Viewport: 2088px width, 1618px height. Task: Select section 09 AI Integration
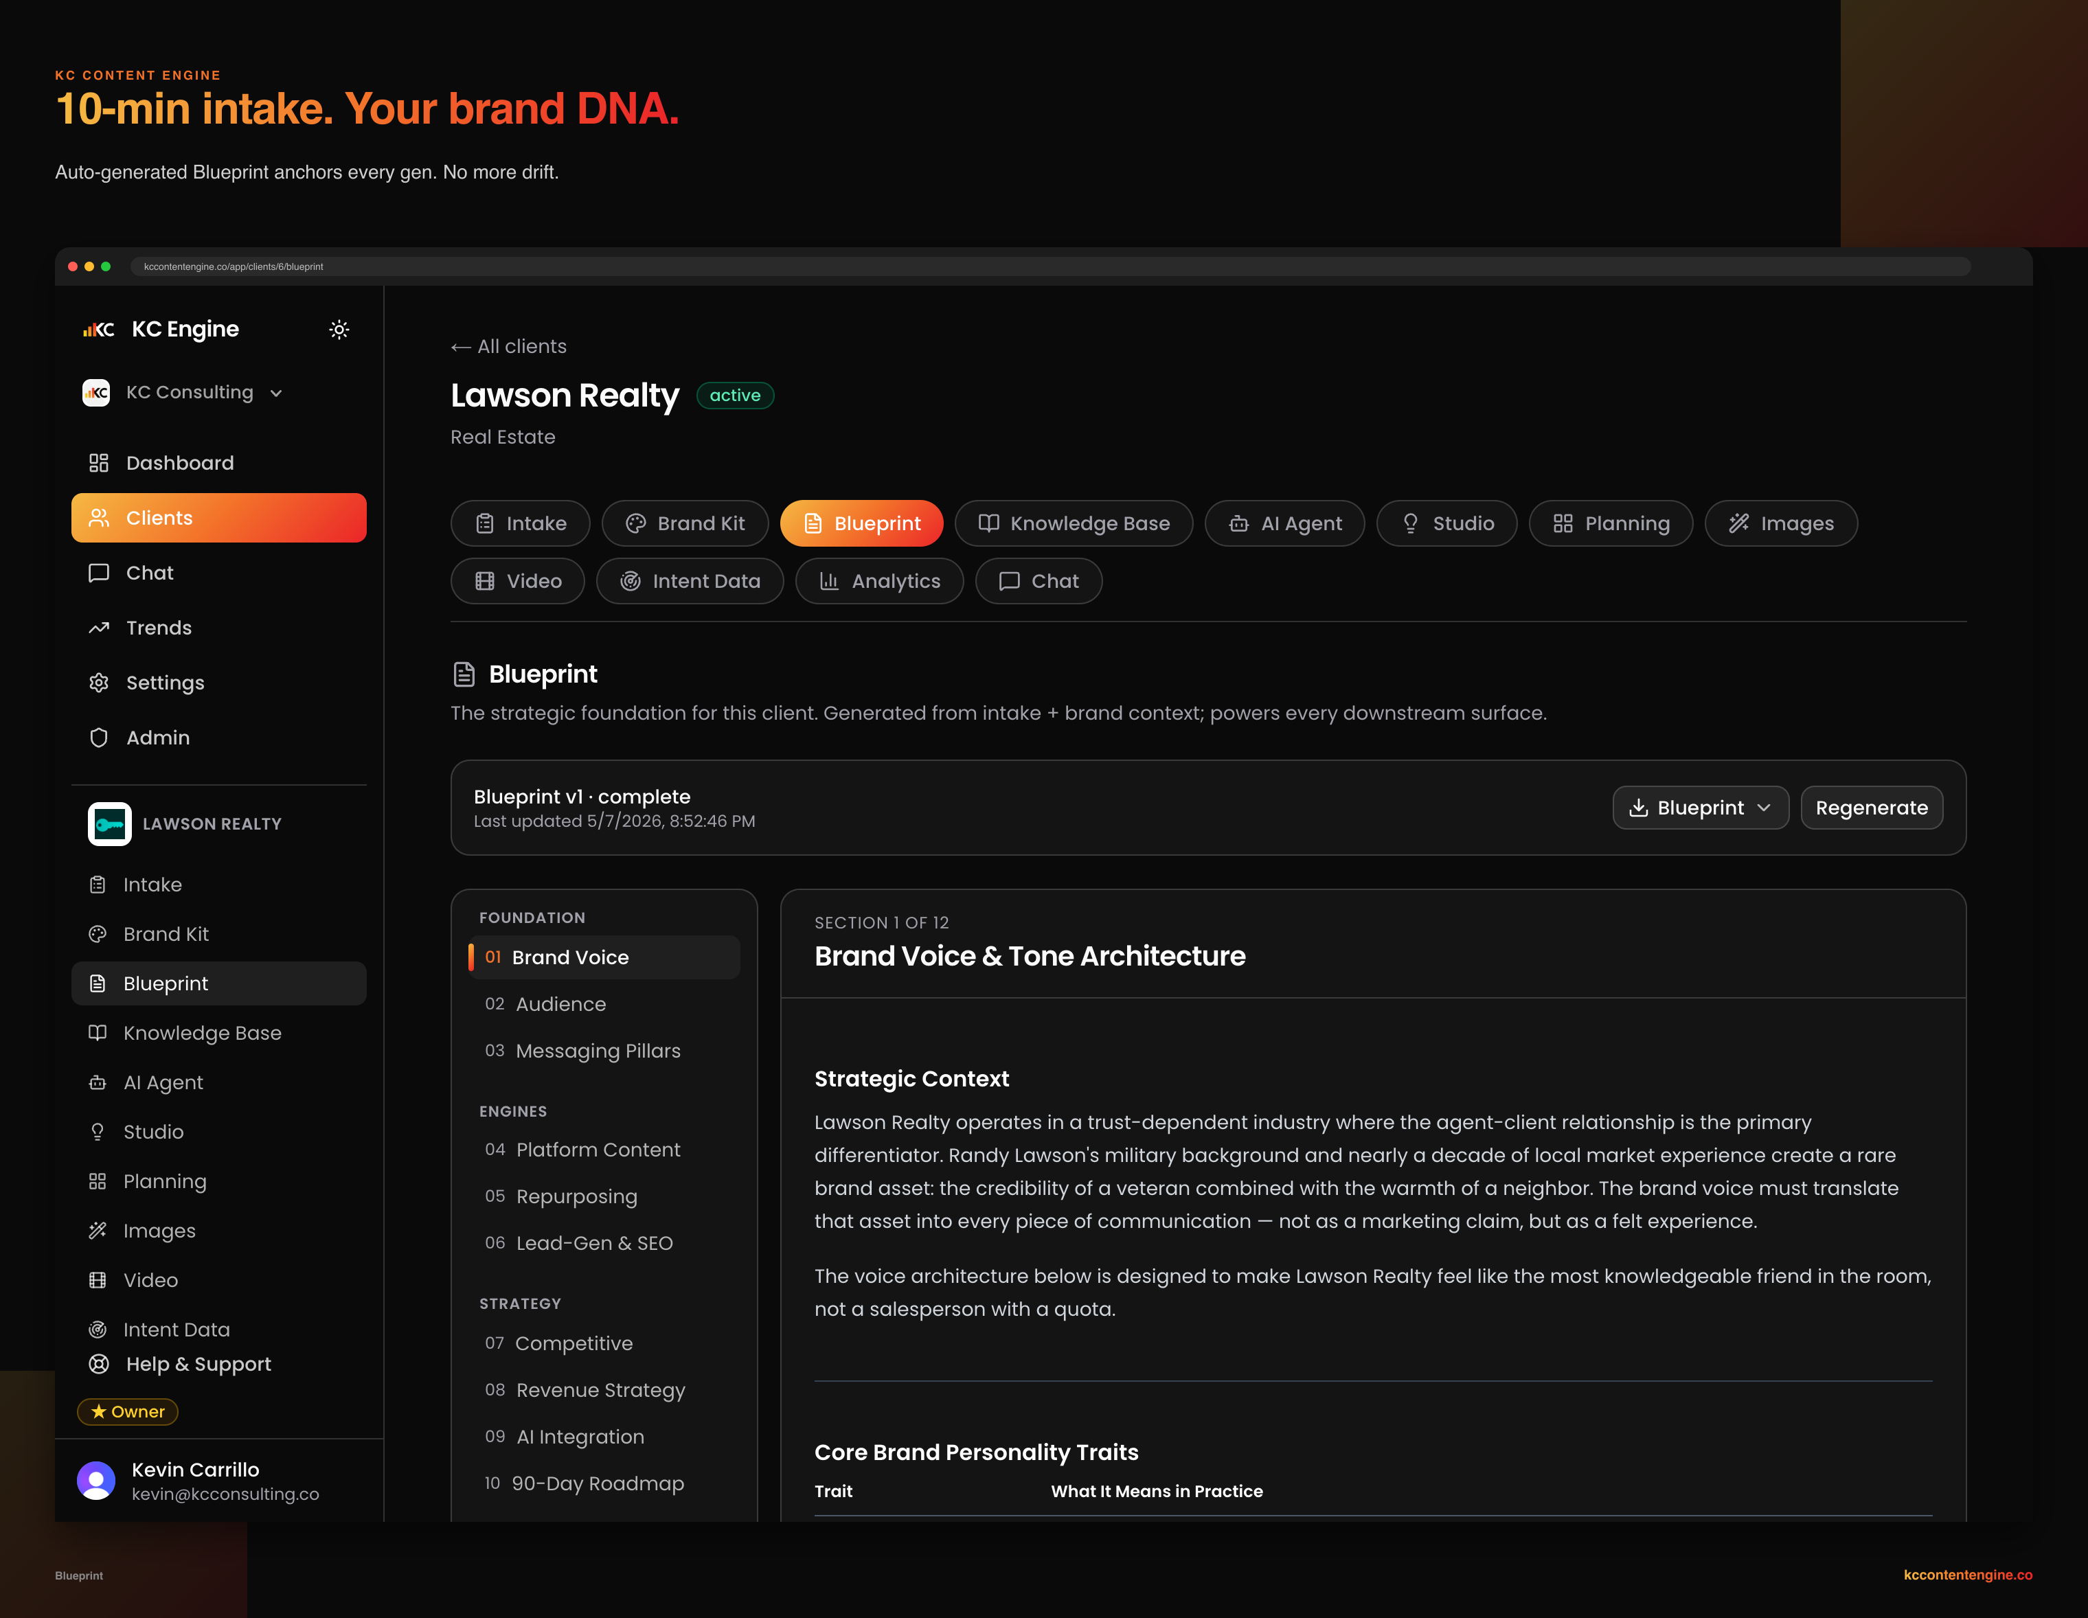coord(603,1437)
